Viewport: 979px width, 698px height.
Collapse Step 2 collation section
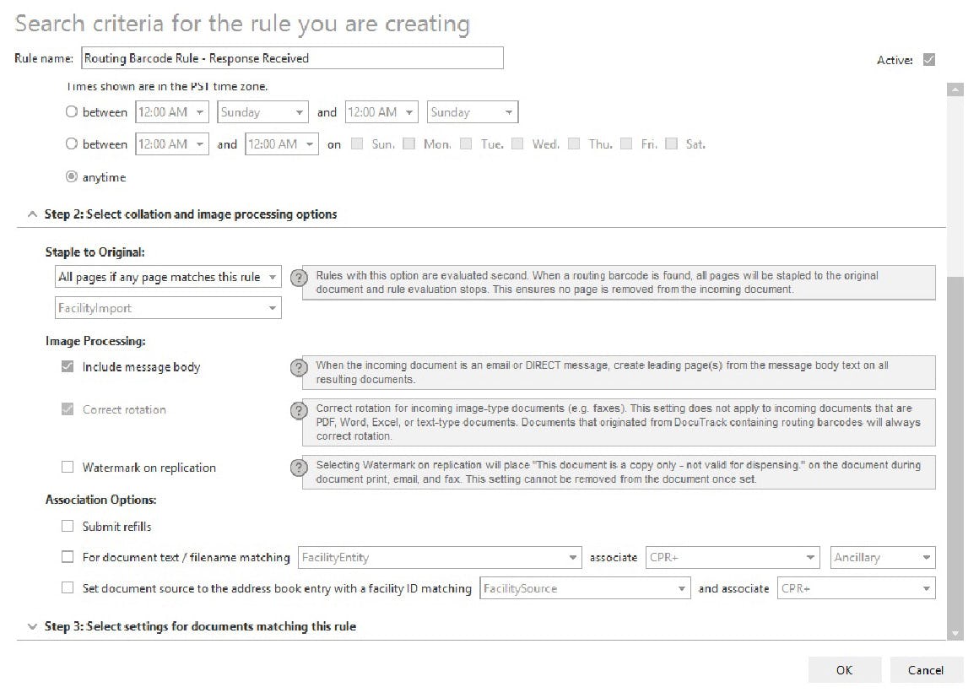coord(33,214)
